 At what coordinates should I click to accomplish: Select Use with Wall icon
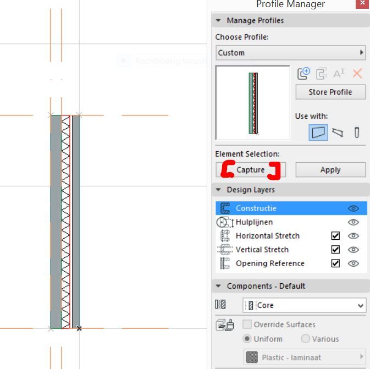[x=318, y=133]
